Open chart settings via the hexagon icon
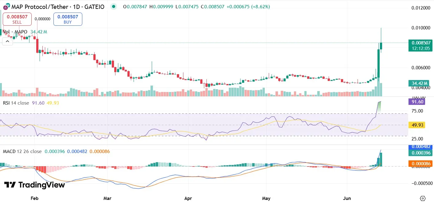 coord(423,198)
